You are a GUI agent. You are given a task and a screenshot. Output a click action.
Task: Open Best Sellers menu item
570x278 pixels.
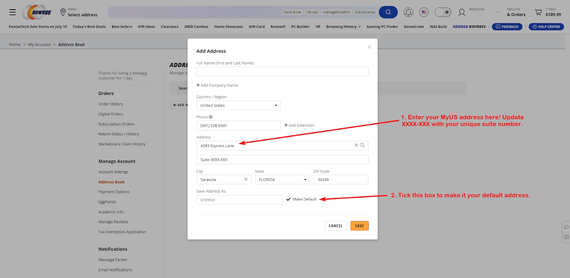(x=122, y=27)
